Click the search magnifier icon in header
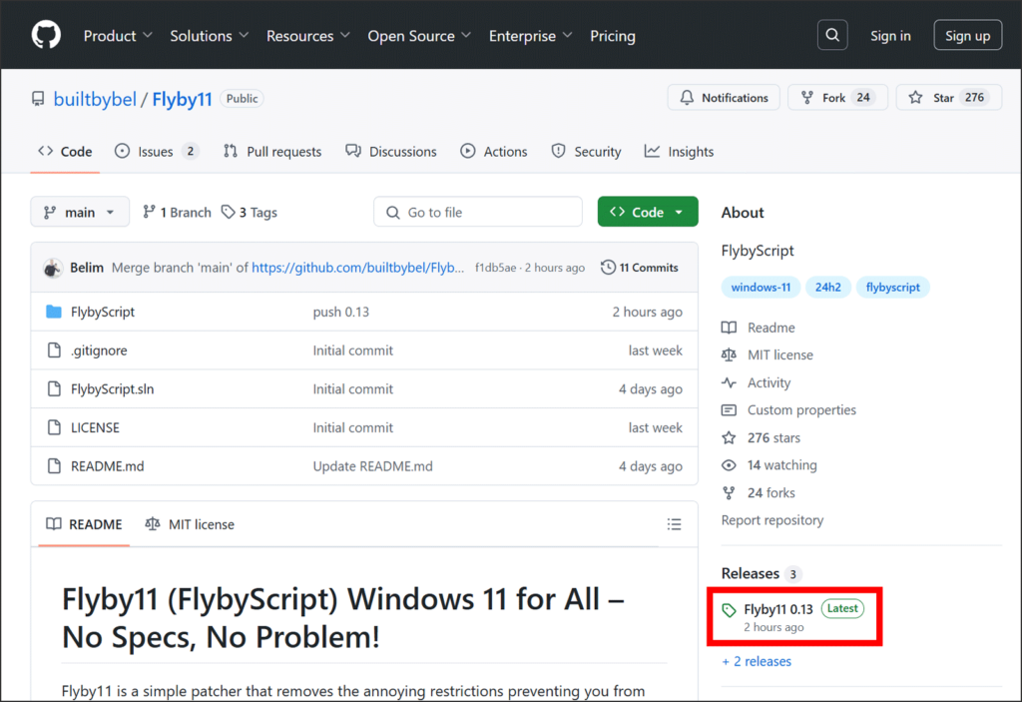The height and width of the screenshot is (702, 1022). click(832, 35)
